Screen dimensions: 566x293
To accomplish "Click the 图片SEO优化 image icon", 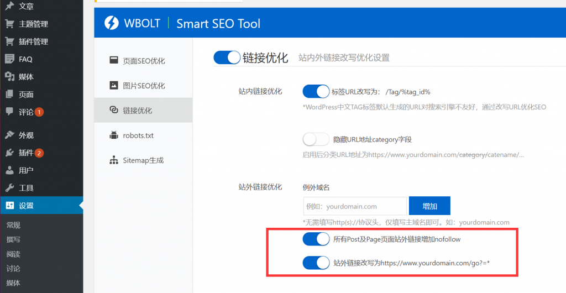I will (114, 86).
